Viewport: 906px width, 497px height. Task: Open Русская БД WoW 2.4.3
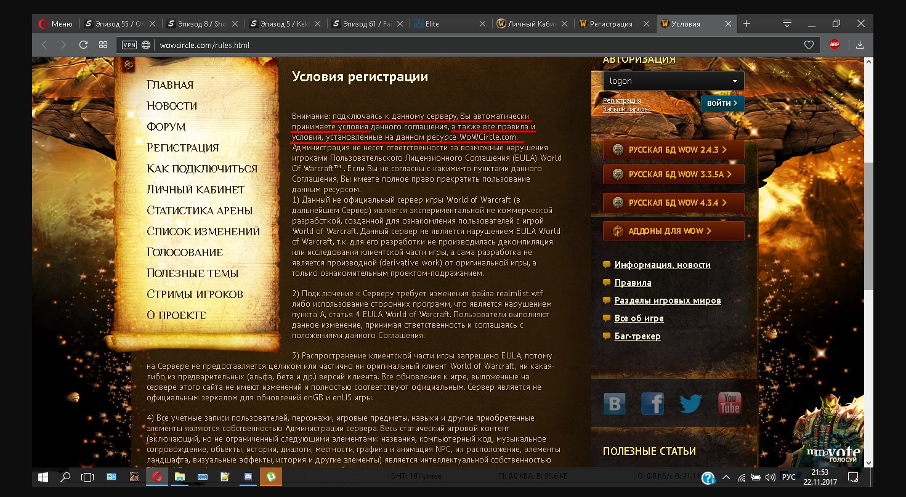point(673,150)
